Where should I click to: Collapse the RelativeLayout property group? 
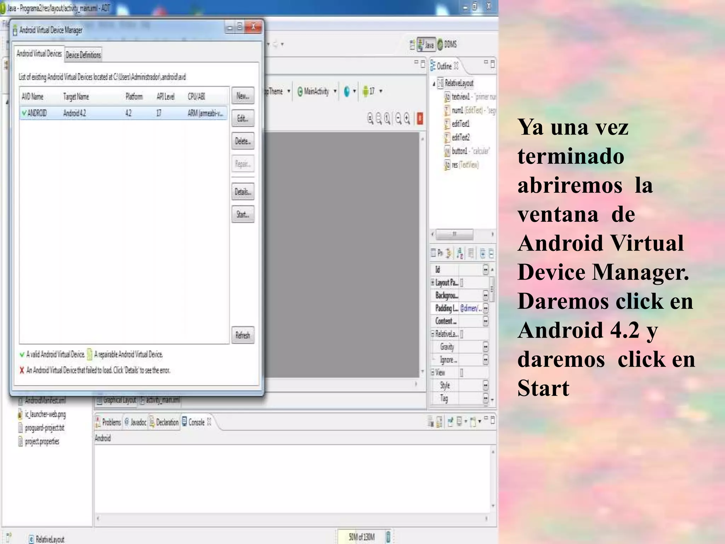433,334
